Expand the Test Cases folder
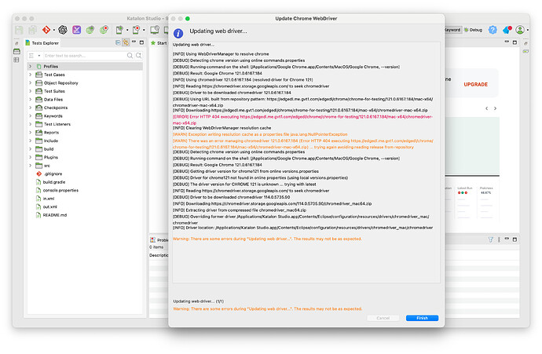The height and width of the screenshot is (354, 542). [31, 75]
